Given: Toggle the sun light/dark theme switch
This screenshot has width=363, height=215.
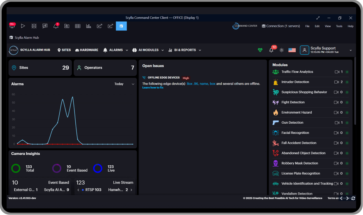Looking at the screenshot, I should coord(282,50).
